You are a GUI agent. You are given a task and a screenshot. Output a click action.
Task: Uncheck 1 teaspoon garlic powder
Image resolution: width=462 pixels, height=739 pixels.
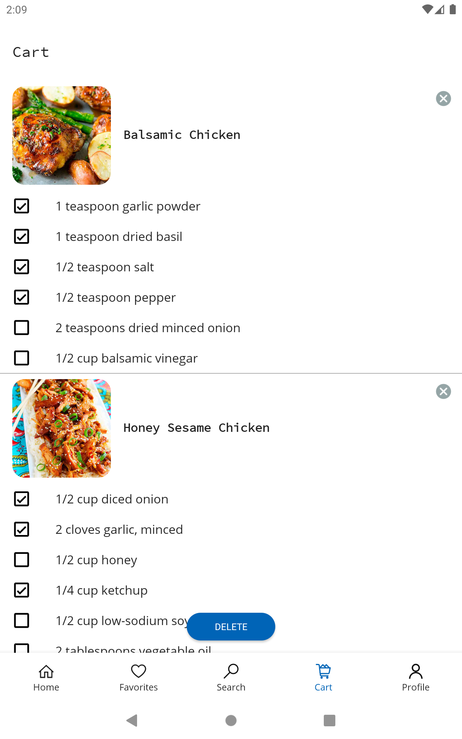coord(22,206)
